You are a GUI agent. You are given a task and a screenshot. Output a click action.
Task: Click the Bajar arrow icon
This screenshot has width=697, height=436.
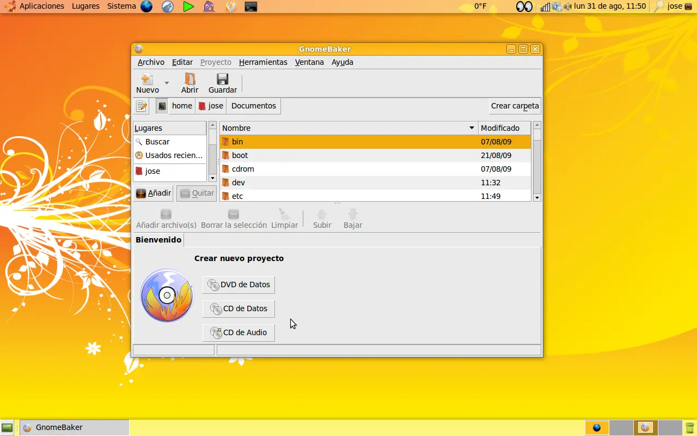click(x=353, y=214)
